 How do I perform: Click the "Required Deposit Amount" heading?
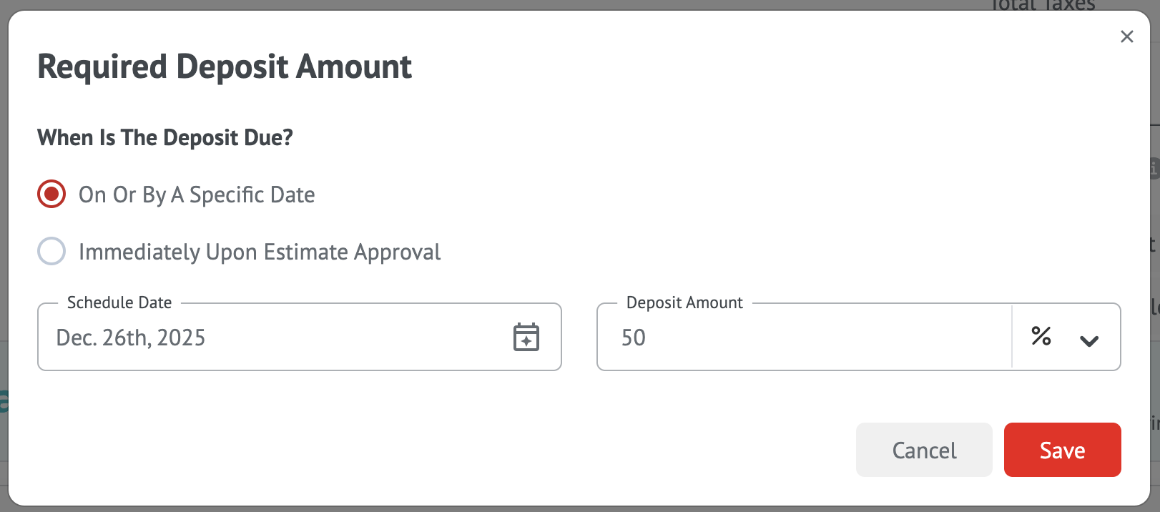coord(225,67)
